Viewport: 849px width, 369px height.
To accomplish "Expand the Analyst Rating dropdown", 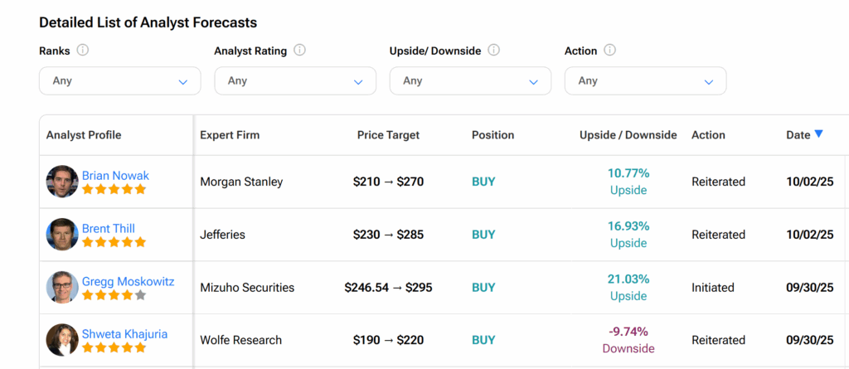I will point(295,81).
